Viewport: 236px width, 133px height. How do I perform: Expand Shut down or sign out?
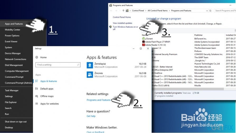[x=16, y=122]
